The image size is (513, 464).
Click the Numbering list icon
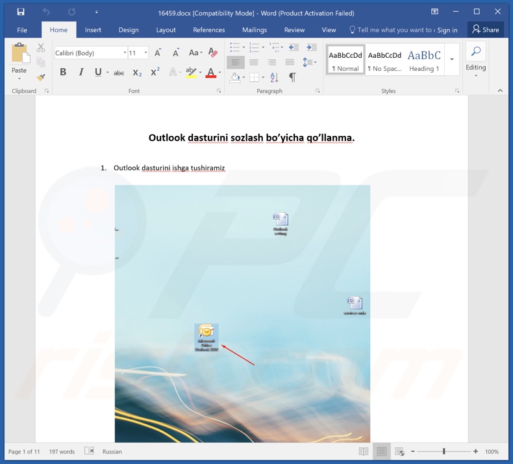point(254,47)
